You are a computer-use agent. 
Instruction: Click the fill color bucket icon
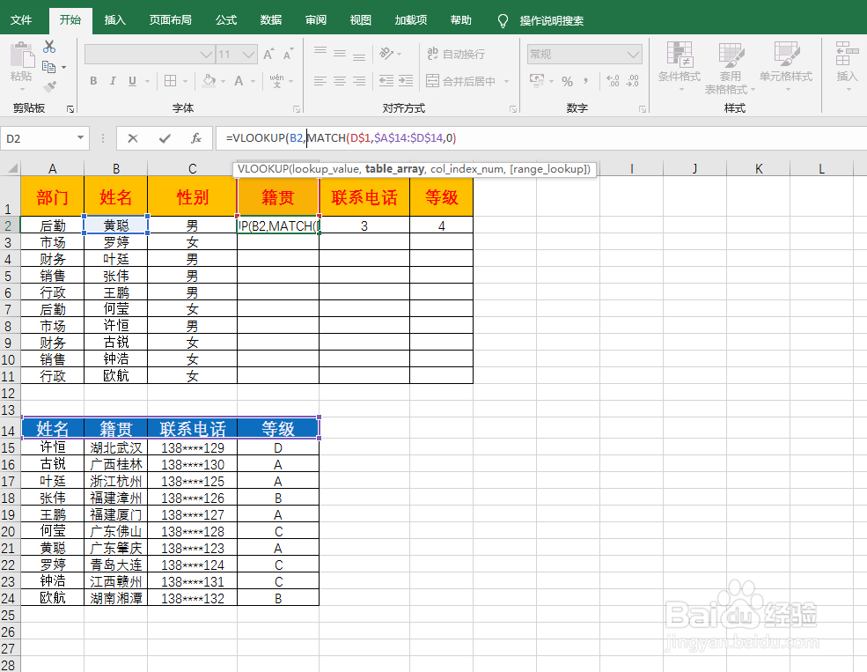(209, 81)
